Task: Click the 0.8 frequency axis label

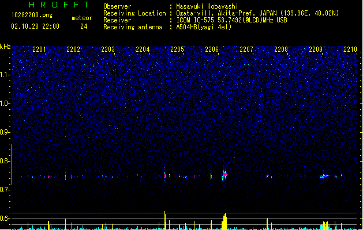Action: [5, 161]
